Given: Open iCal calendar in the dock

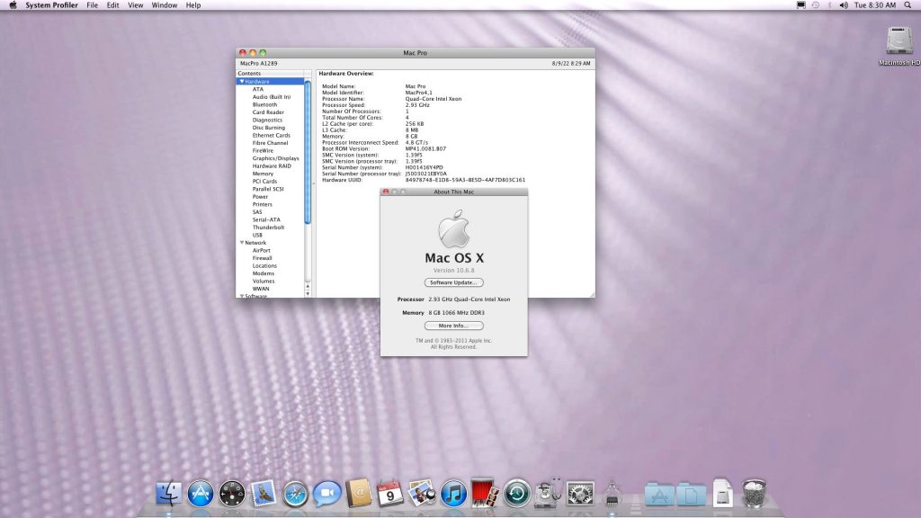Looking at the screenshot, I should pos(390,494).
